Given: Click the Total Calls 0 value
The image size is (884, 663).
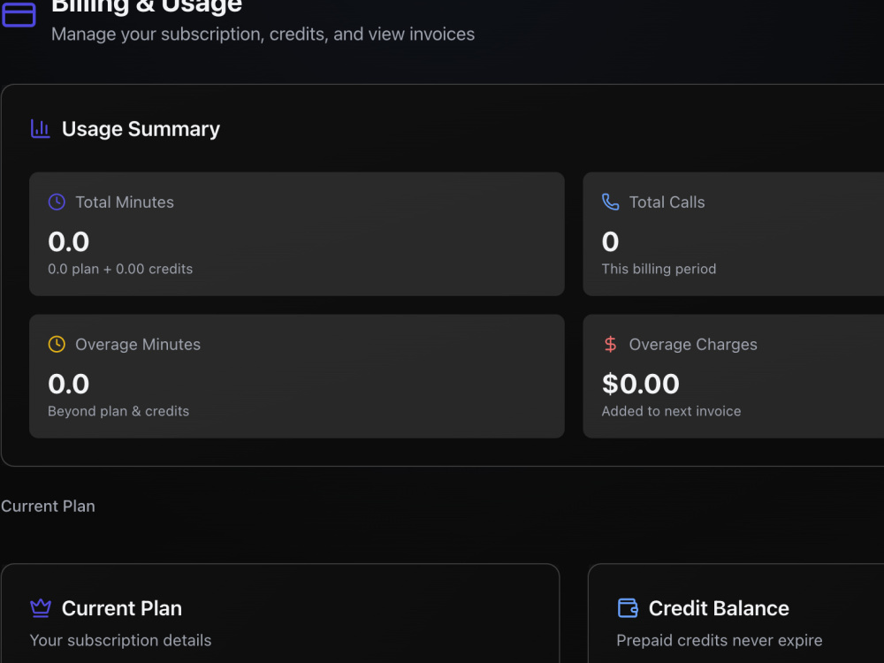Looking at the screenshot, I should point(610,242).
